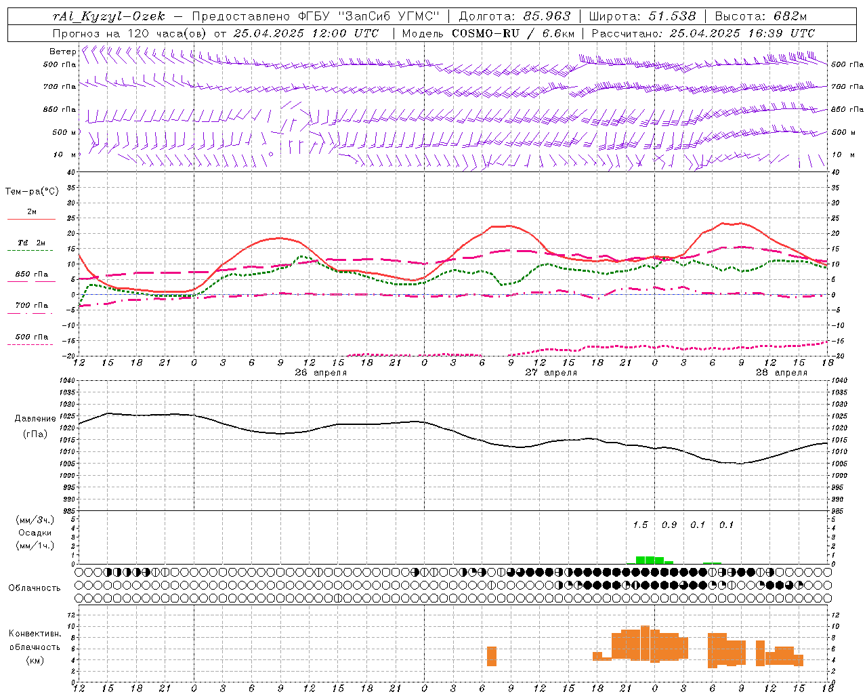Click the 27 апреля date label
The width and height of the screenshot is (867, 694).
click(551, 373)
